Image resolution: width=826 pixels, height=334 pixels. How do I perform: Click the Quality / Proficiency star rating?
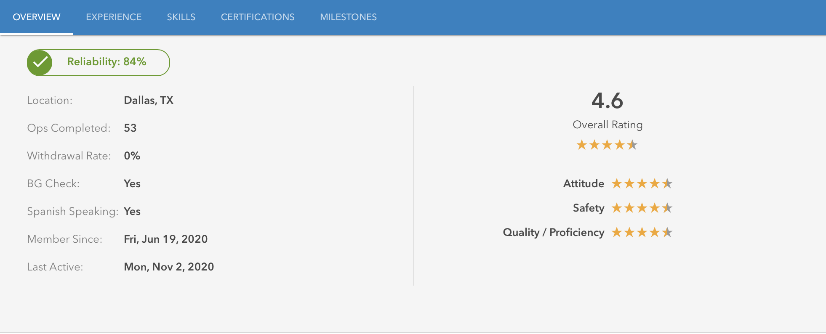[642, 233]
